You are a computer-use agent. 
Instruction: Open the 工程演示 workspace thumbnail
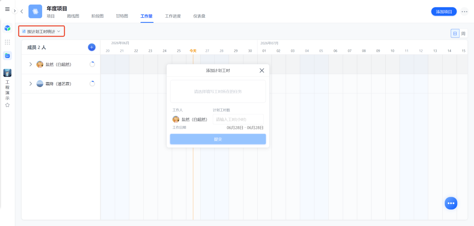(x=7, y=73)
